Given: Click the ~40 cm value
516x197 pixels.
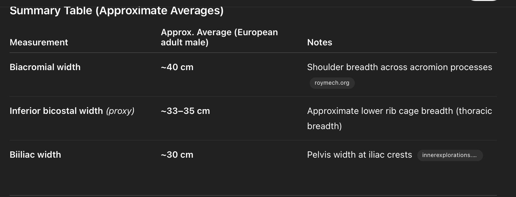Looking at the screenshot, I should click(177, 67).
